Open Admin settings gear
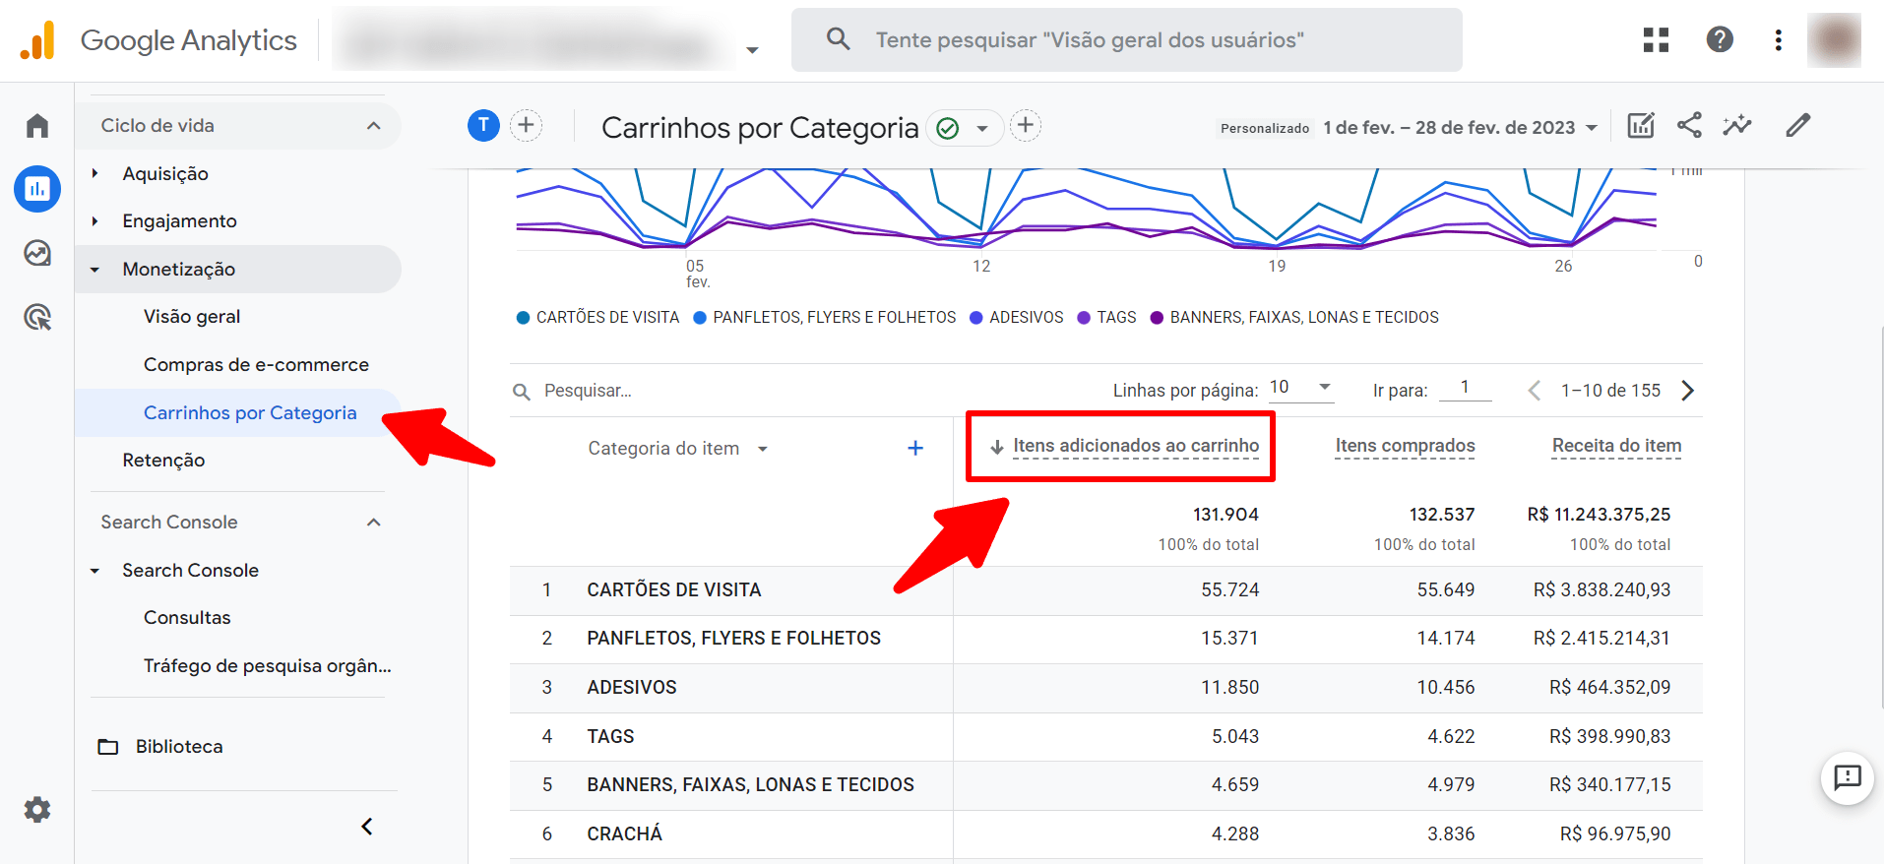1884x864 pixels. (37, 810)
